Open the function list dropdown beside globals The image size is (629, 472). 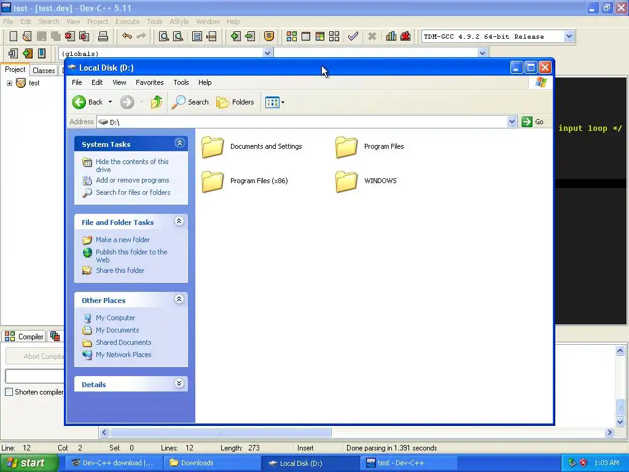[483, 53]
